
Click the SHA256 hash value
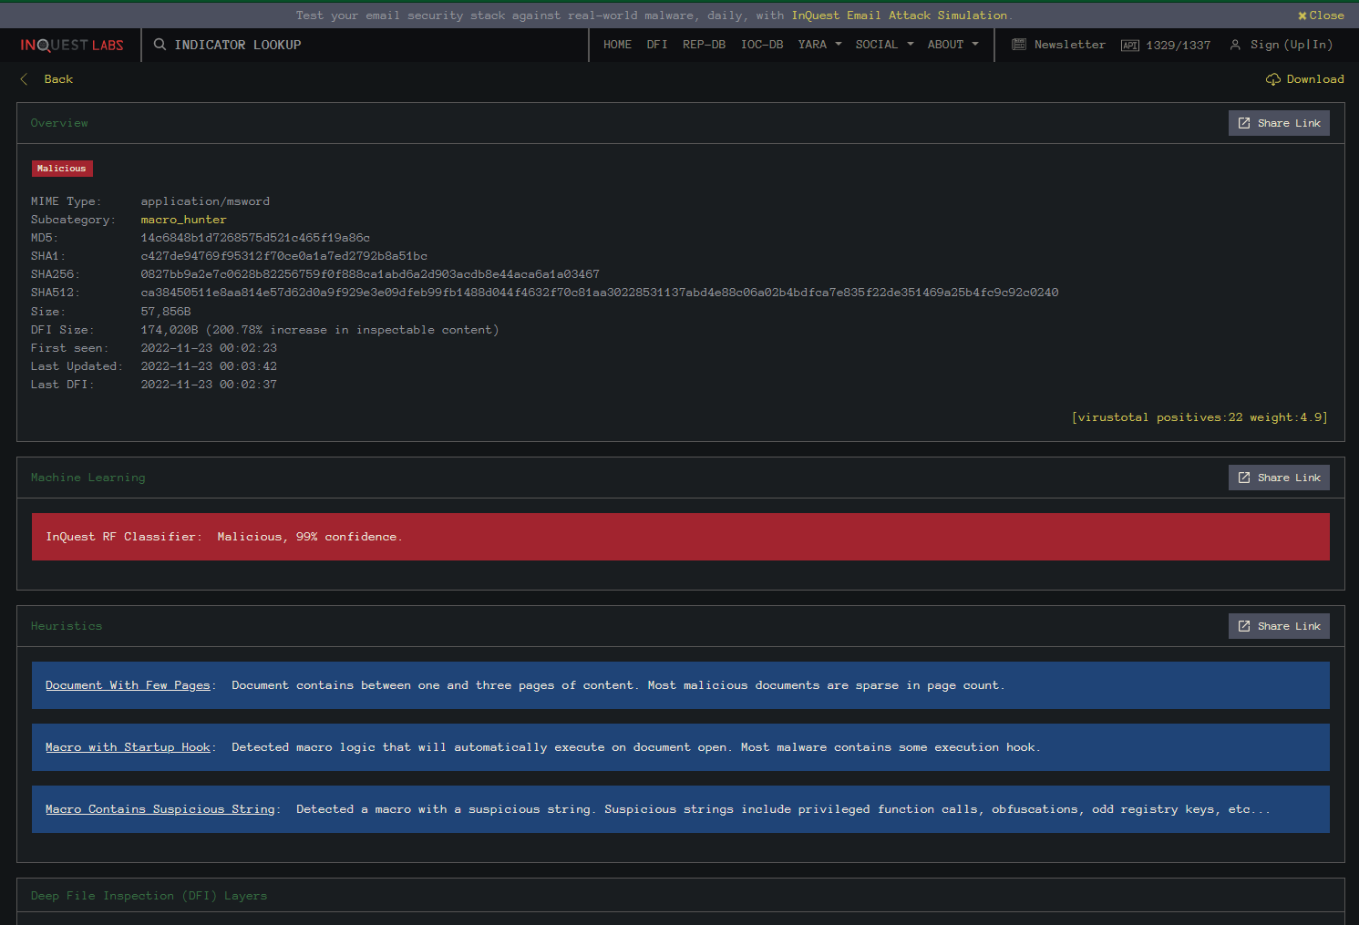370,274
